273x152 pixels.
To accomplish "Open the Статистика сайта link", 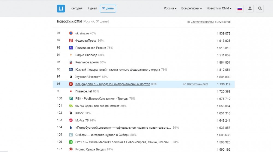I will tap(197, 84).
